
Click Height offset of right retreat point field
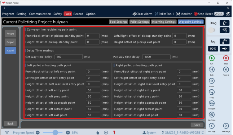pyautogui.click(x=184, y=109)
